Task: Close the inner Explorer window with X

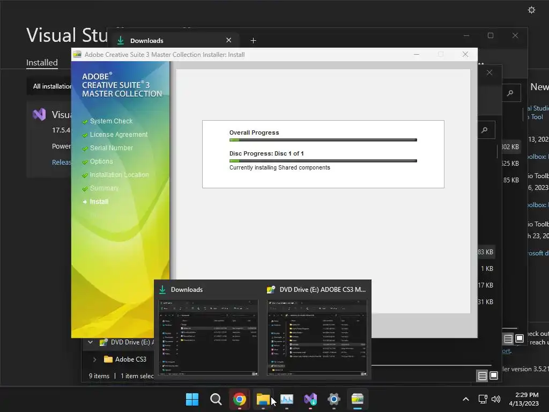Action: pos(489,72)
